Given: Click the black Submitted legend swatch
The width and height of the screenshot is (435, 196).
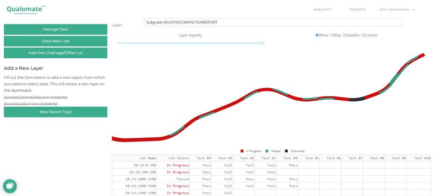Looking at the screenshot, I should [x=287, y=151].
